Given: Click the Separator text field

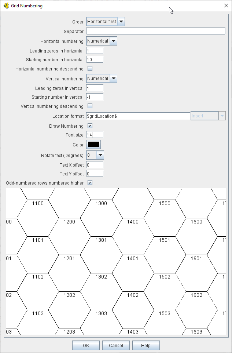Looking at the screenshot, I should (155, 31).
